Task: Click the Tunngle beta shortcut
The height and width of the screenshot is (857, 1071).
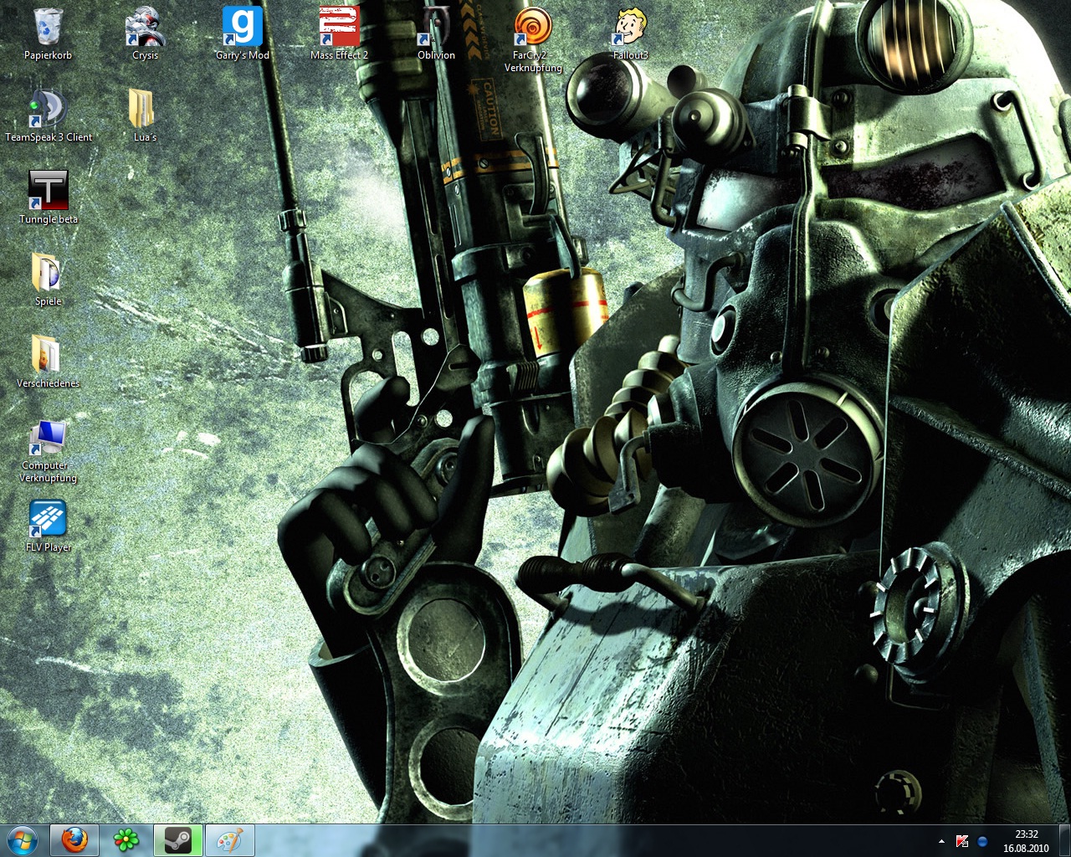Action: 48,198
